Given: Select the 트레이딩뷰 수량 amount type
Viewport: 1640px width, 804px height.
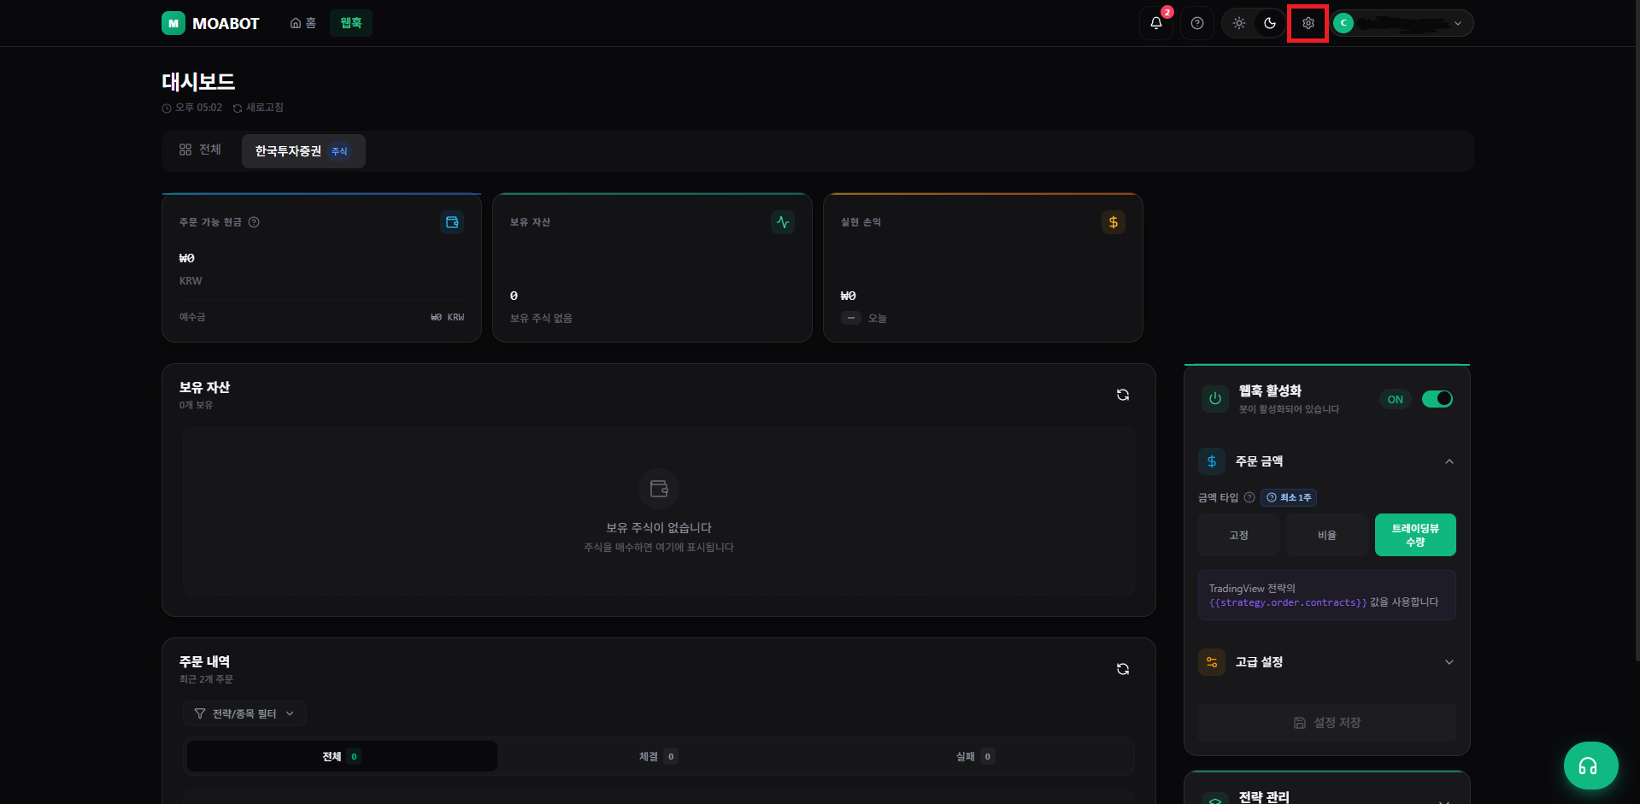Looking at the screenshot, I should (1415, 535).
